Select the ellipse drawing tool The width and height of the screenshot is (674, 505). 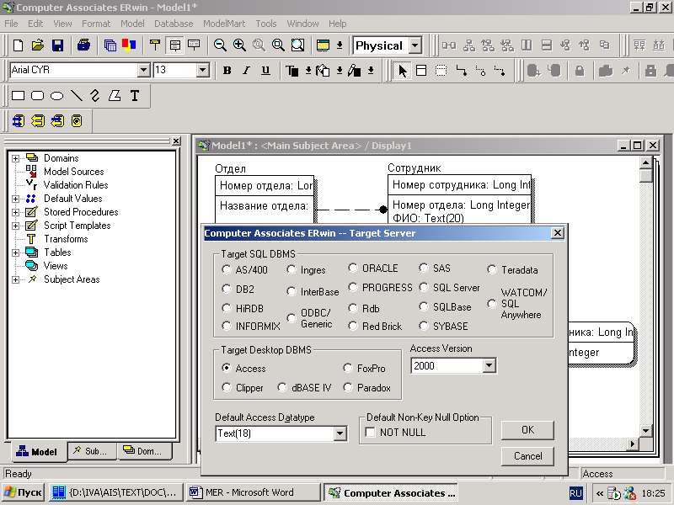pos(56,95)
